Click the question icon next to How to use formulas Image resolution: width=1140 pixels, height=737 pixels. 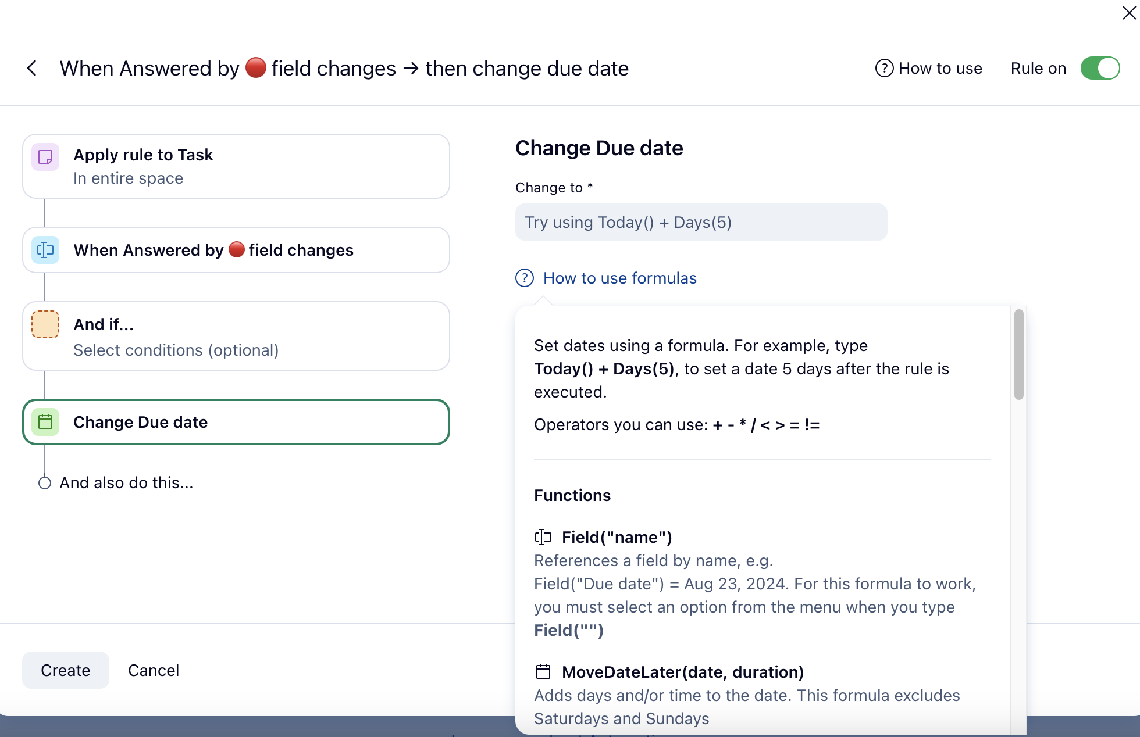(x=525, y=278)
